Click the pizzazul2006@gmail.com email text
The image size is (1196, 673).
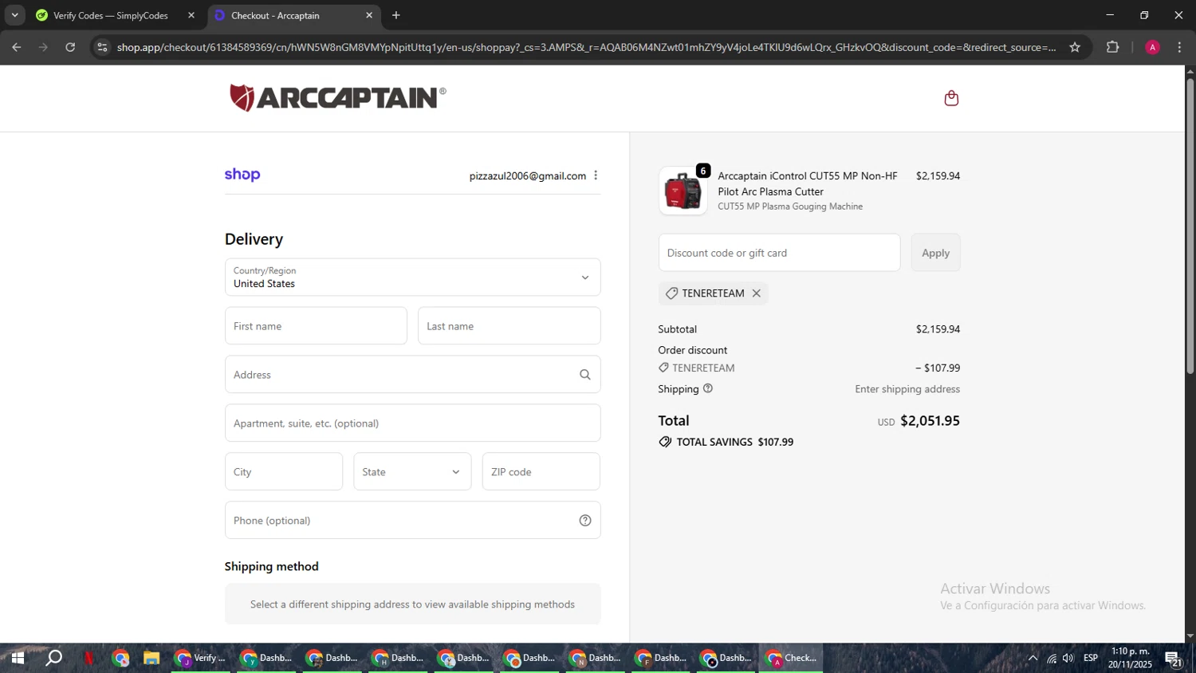527,176
